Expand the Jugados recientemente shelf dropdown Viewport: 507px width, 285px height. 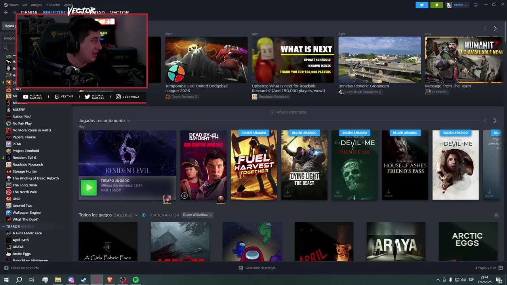(128, 121)
